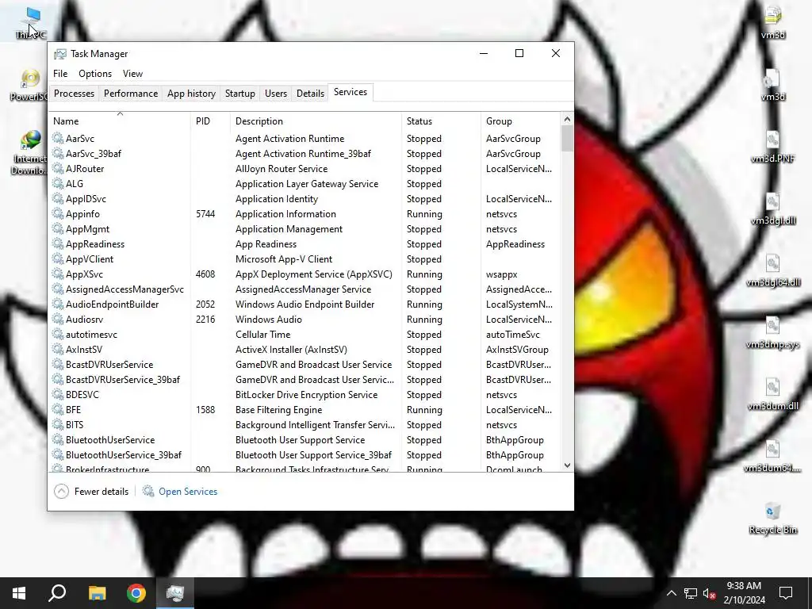
Task: Open the View menu
Action: [132, 74]
